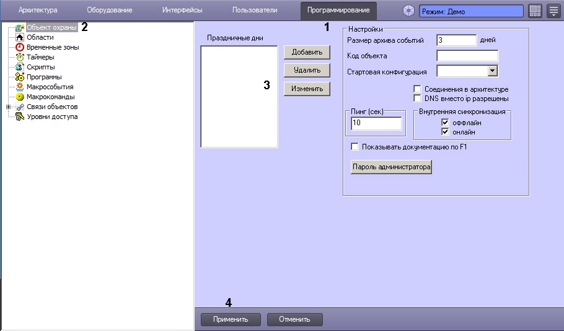Image resolution: width=564 pixels, height=331 pixels.
Task: Open the Стартовая конфигурация dropdown
Action: coord(493,71)
